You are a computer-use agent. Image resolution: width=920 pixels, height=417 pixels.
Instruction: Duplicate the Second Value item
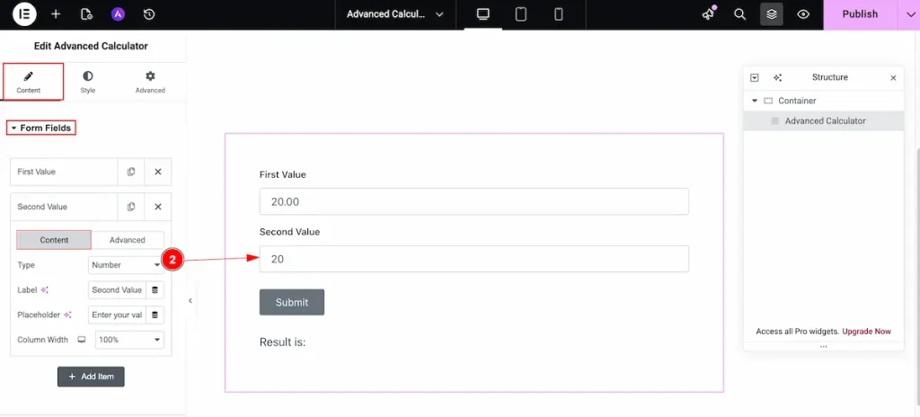131,207
